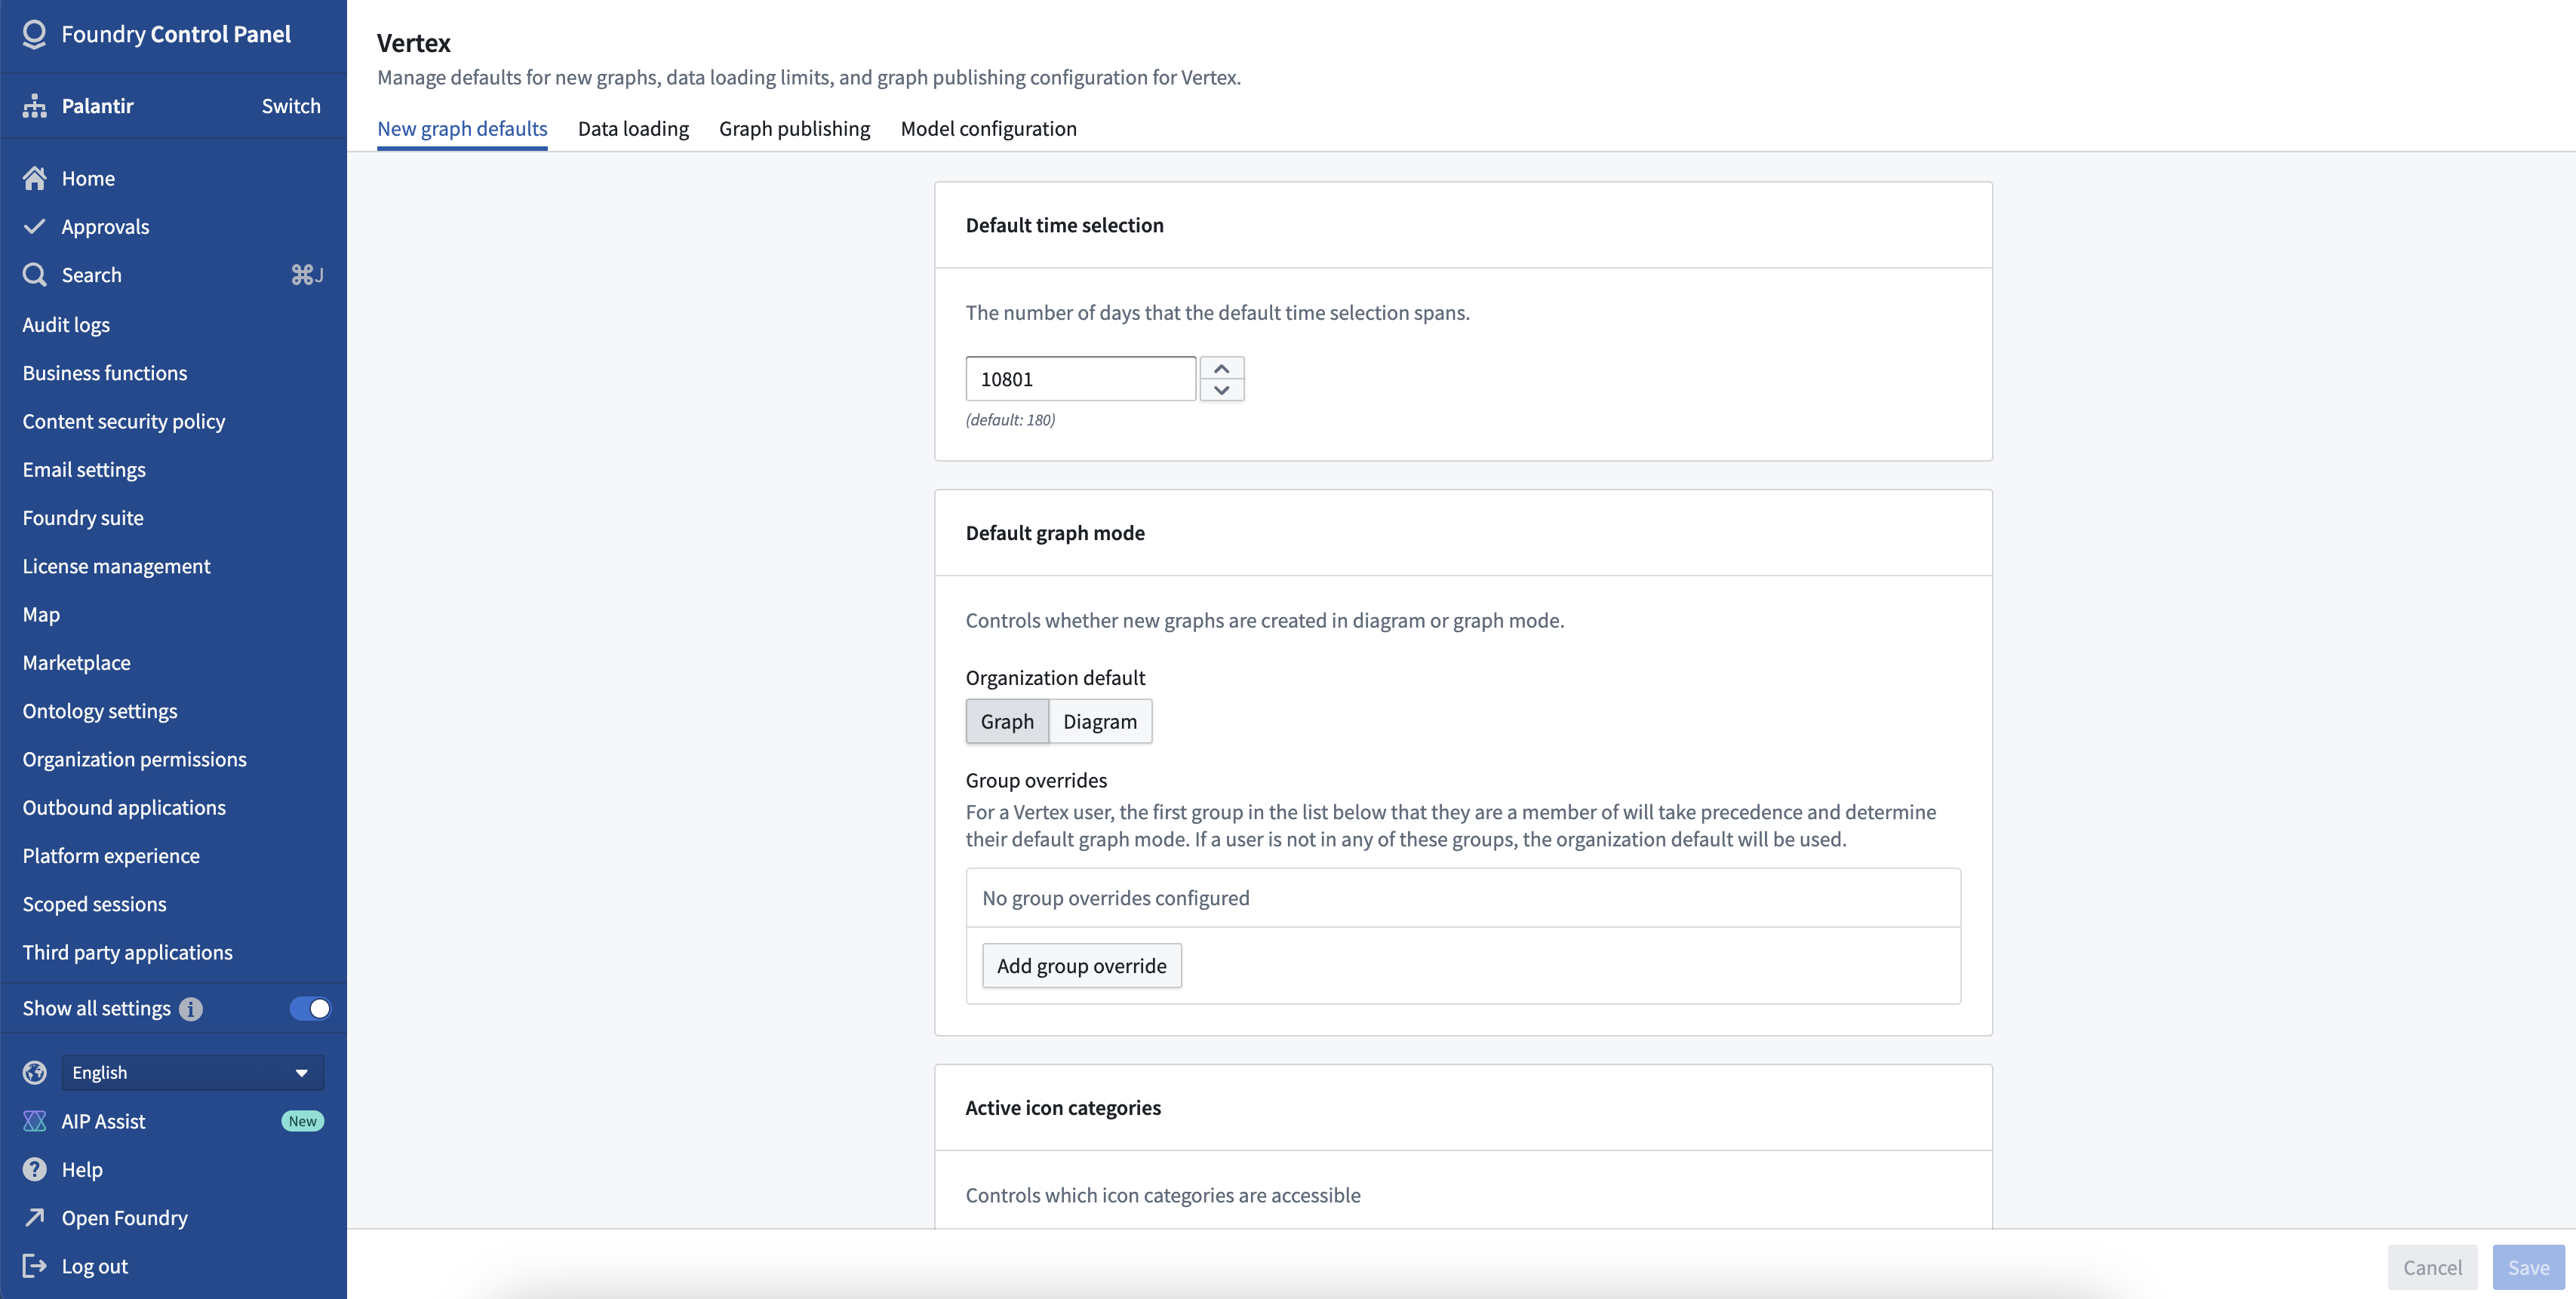This screenshot has height=1299, width=2576.
Task: Switch to the New graph defaults tab
Action: tap(462, 128)
